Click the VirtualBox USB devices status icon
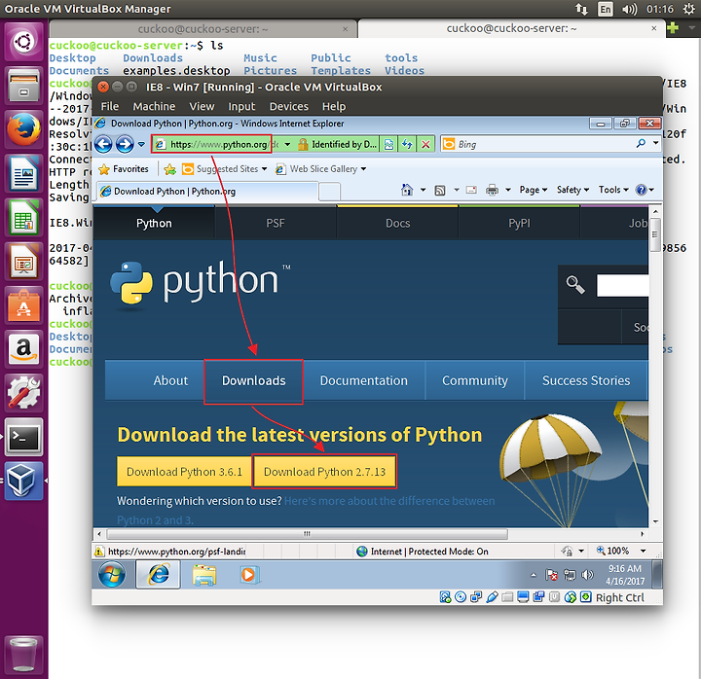This screenshot has height=679, width=701. click(x=492, y=597)
